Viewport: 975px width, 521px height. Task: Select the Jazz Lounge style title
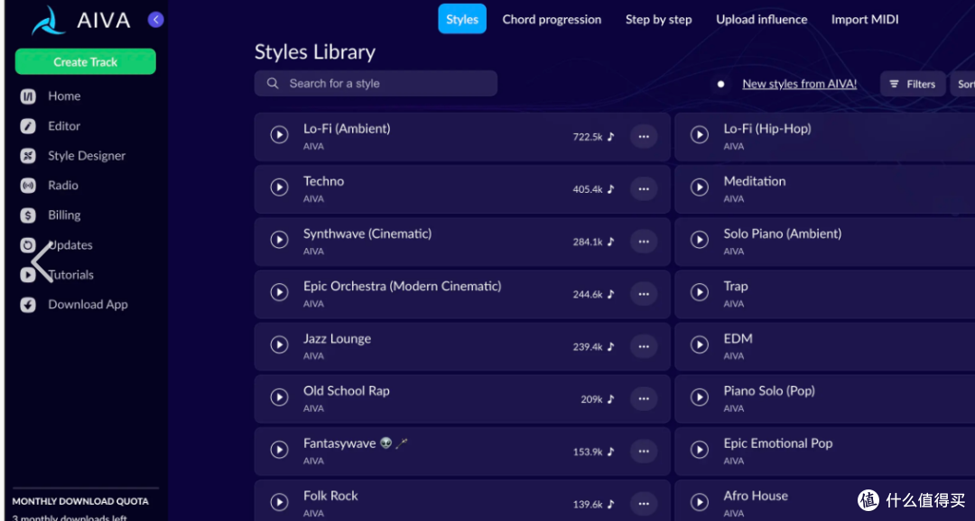pyautogui.click(x=337, y=339)
